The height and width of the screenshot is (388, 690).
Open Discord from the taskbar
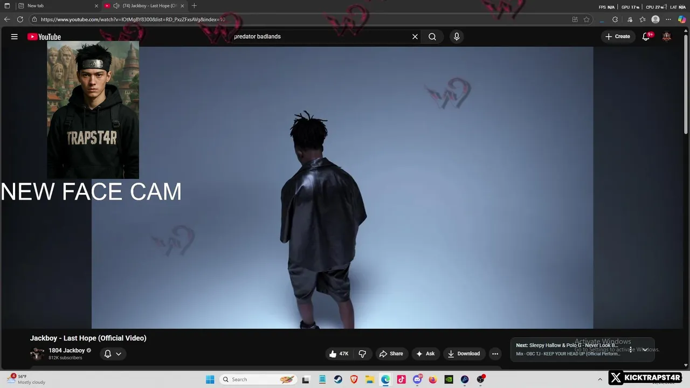pos(417,379)
